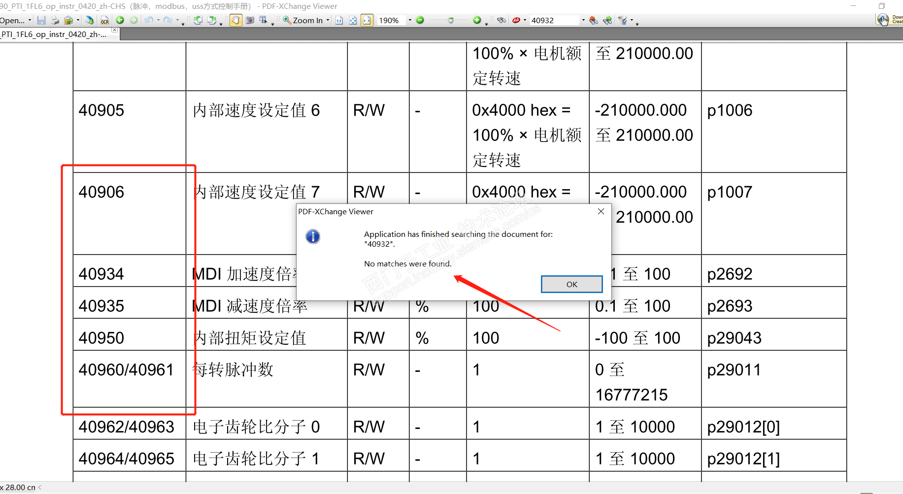Select the Snapshot camera tool
The image size is (903, 494).
pyautogui.click(x=250, y=20)
